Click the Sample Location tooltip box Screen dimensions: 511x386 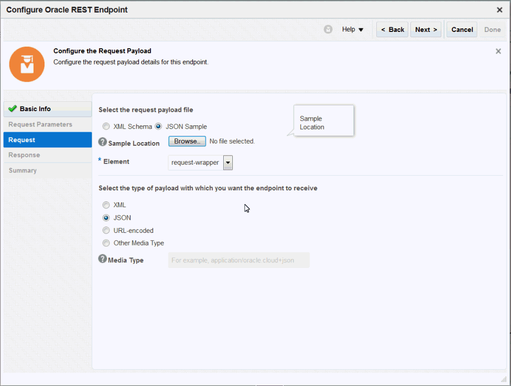pyautogui.click(x=323, y=121)
